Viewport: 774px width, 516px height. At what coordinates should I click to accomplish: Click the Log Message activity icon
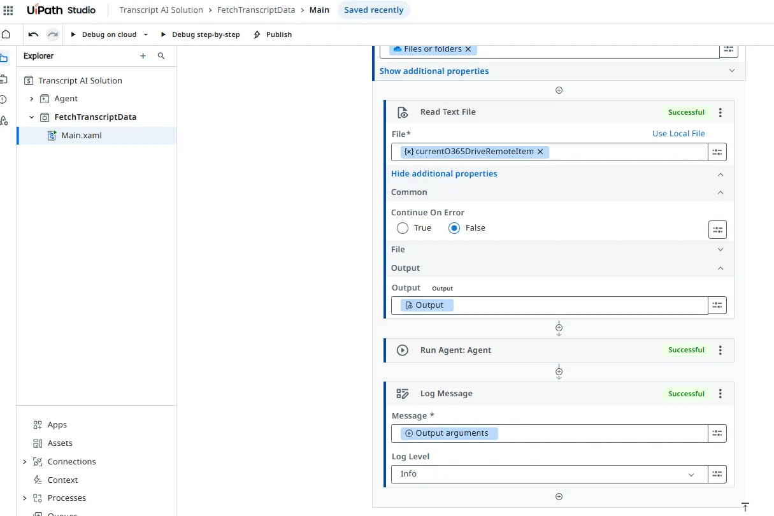pos(403,394)
